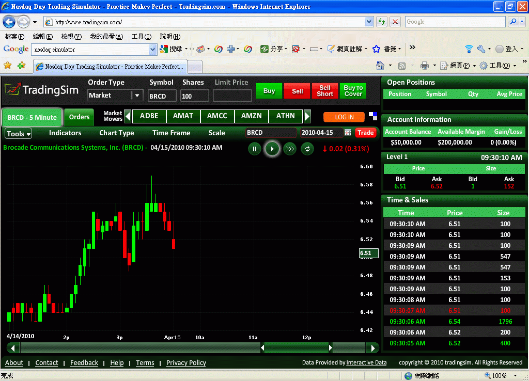Click the Buy to Cover button
The height and width of the screenshot is (381, 529).
[353, 91]
